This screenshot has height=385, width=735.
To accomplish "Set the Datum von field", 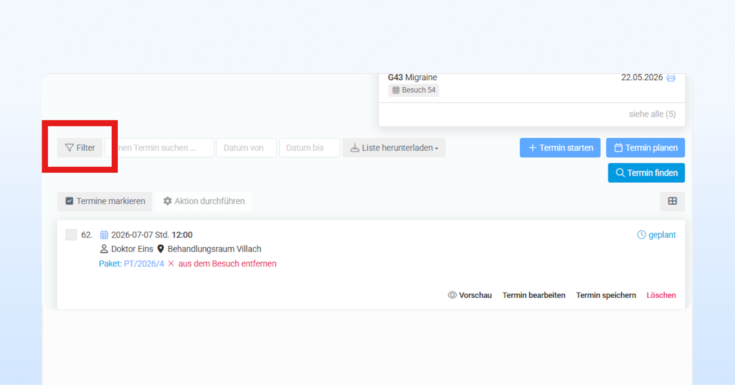I will click(247, 148).
